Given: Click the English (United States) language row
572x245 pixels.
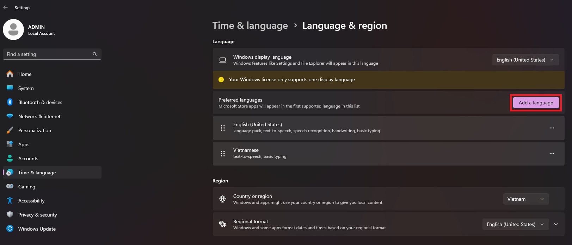Looking at the screenshot, I should 388,128.
